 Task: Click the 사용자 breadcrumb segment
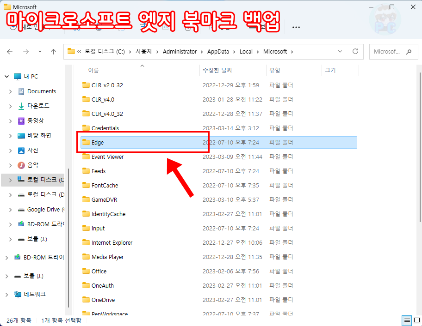pyautogui.click(x=144, y=51)
